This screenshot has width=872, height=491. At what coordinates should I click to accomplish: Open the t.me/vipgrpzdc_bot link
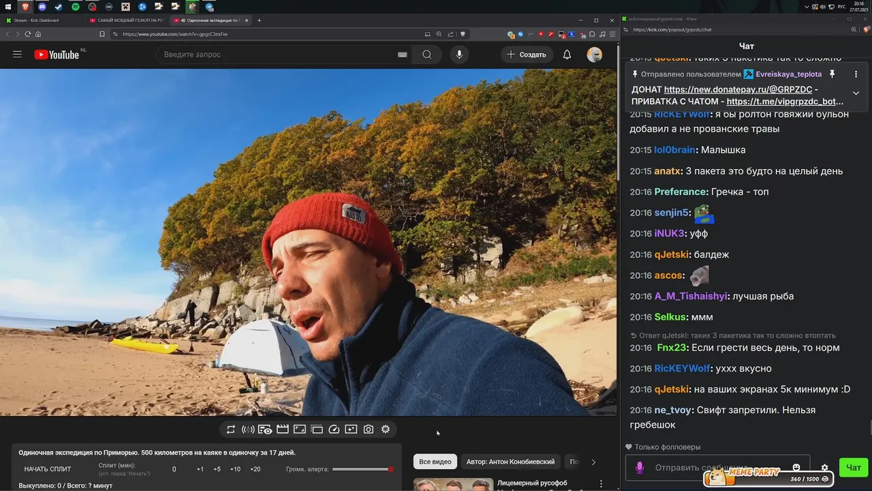point(785,102)
